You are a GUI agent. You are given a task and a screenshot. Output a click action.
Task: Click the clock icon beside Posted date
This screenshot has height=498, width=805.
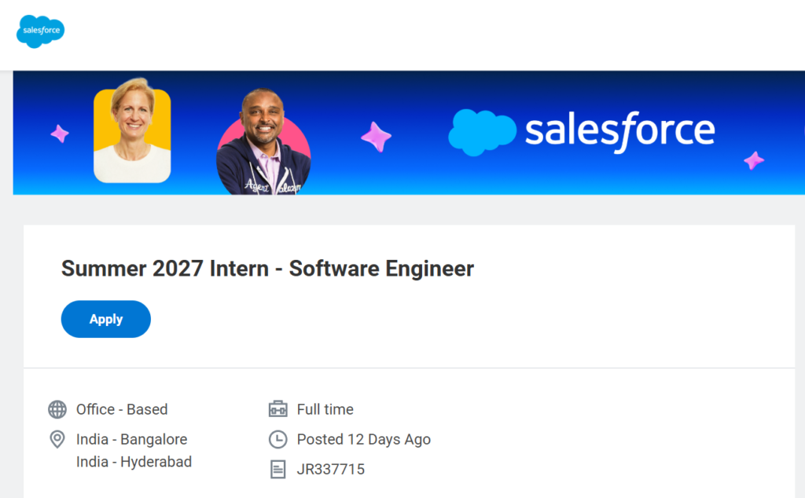click(x=278, y=440)
